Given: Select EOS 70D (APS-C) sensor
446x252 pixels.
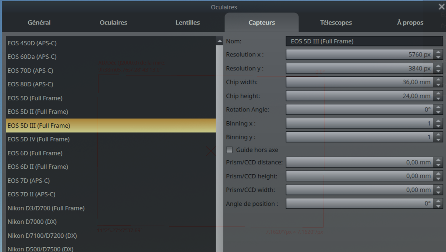Looking at the screenshot, I should tap(111, 70).
